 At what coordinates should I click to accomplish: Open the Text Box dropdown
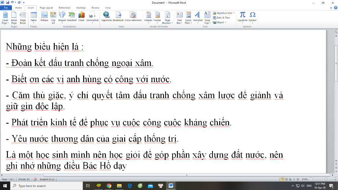click(179, 18)
